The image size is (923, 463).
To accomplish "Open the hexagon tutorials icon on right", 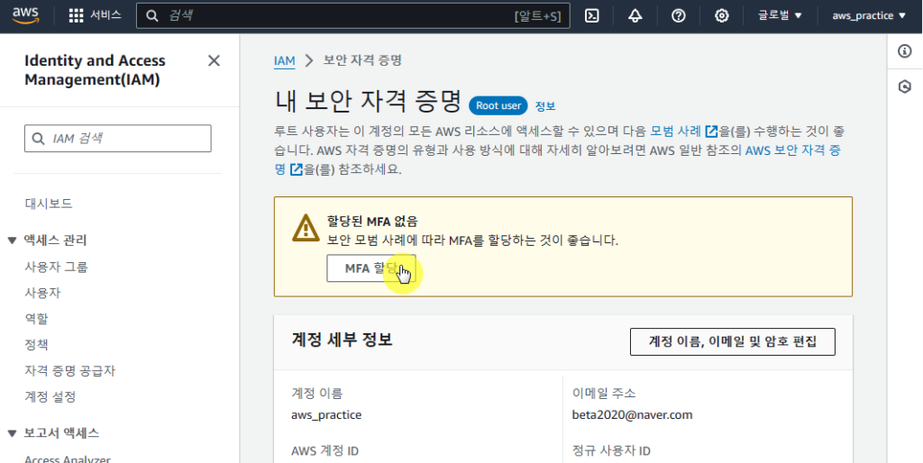I will (x=905, y=87).
